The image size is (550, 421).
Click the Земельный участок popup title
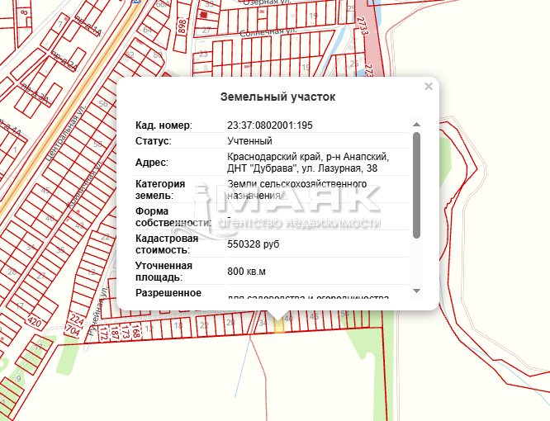pos(277,97)
